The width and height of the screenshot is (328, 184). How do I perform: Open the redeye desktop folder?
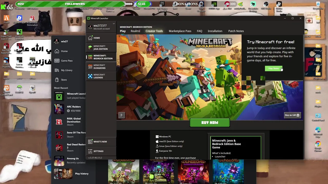point(6,75)
